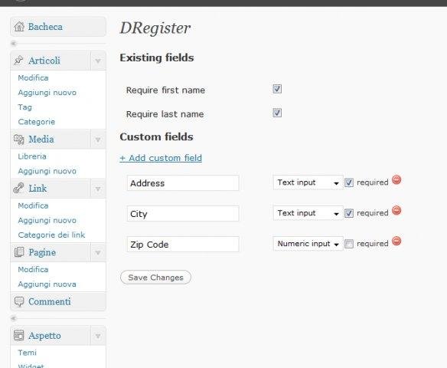Collapse the Articoli menu section
447x368 pixels.
coord(98,61)
